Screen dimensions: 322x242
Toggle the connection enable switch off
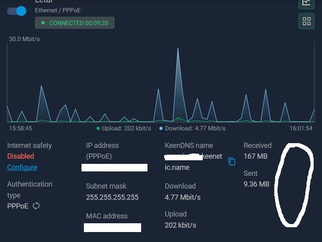pyautogui.click(x=17, y=11)
